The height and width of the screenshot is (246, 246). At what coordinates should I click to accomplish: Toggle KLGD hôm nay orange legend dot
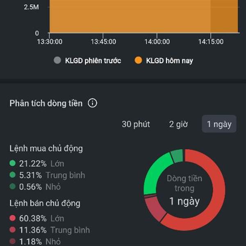pyautogui.click(x=138, y=60)
